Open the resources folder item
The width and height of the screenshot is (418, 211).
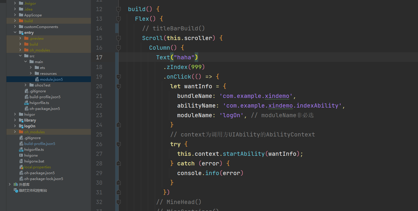(x=48, y=74)
